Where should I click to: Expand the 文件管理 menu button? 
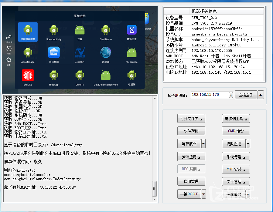click(236, 182)
